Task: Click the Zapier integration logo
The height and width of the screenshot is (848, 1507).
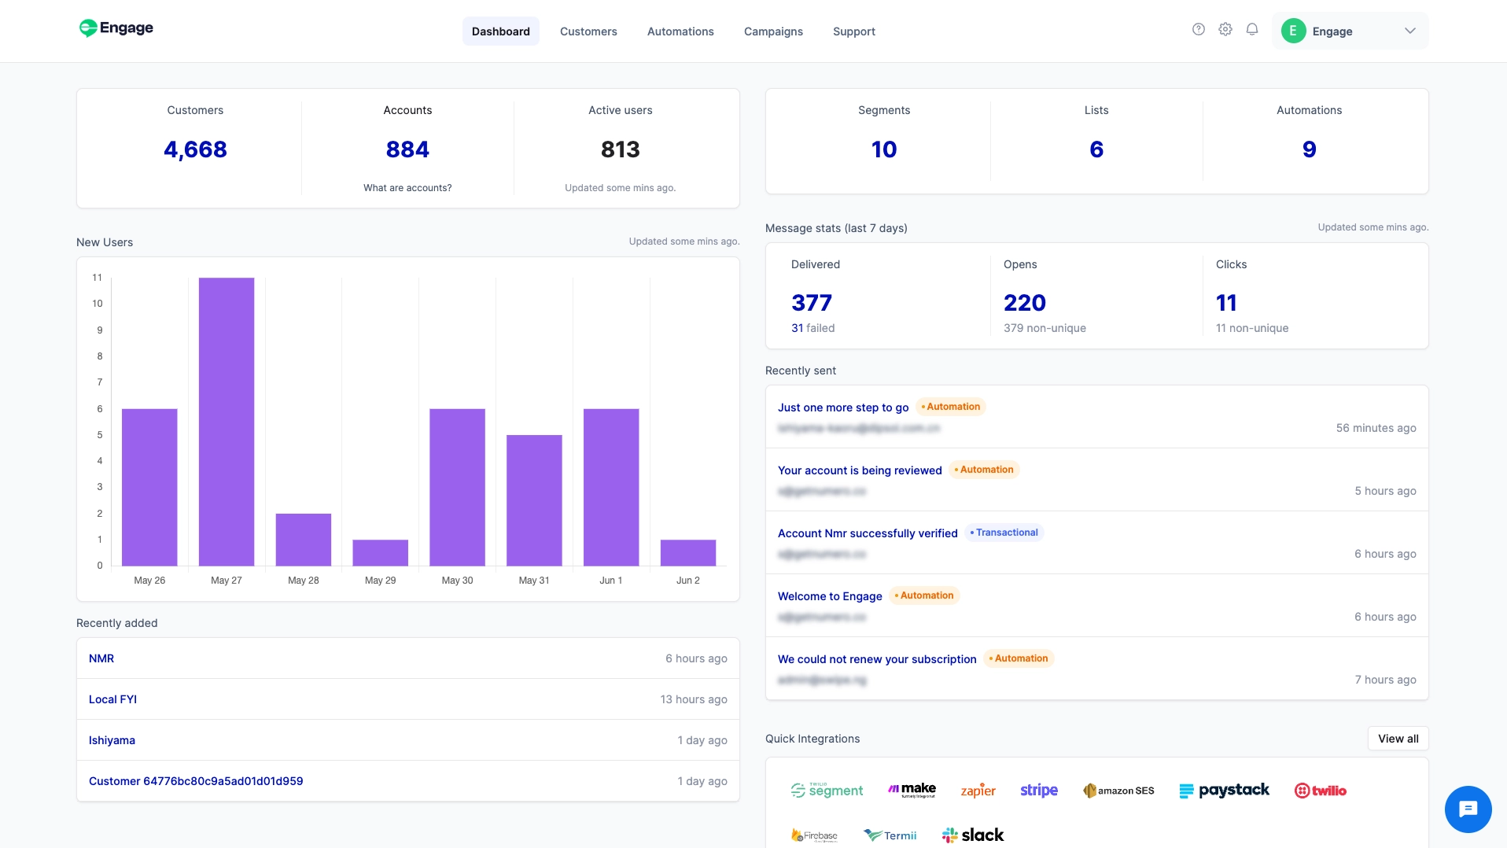Action: coord(978,790)
